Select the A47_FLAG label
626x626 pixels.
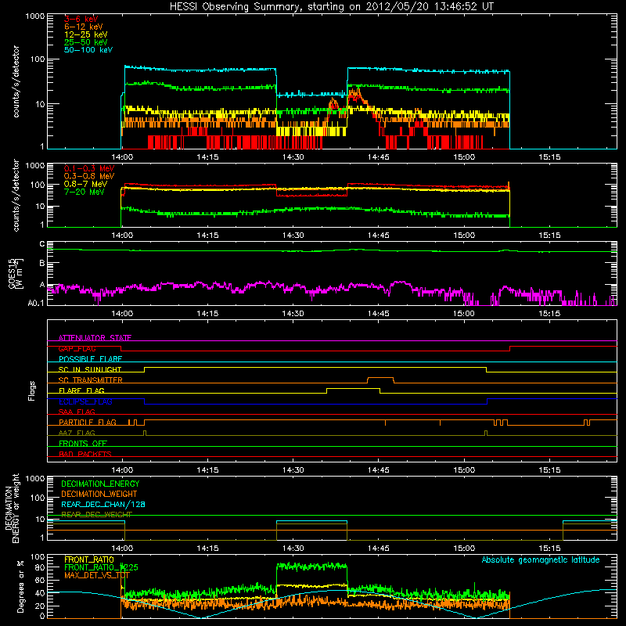pos(77,433)
